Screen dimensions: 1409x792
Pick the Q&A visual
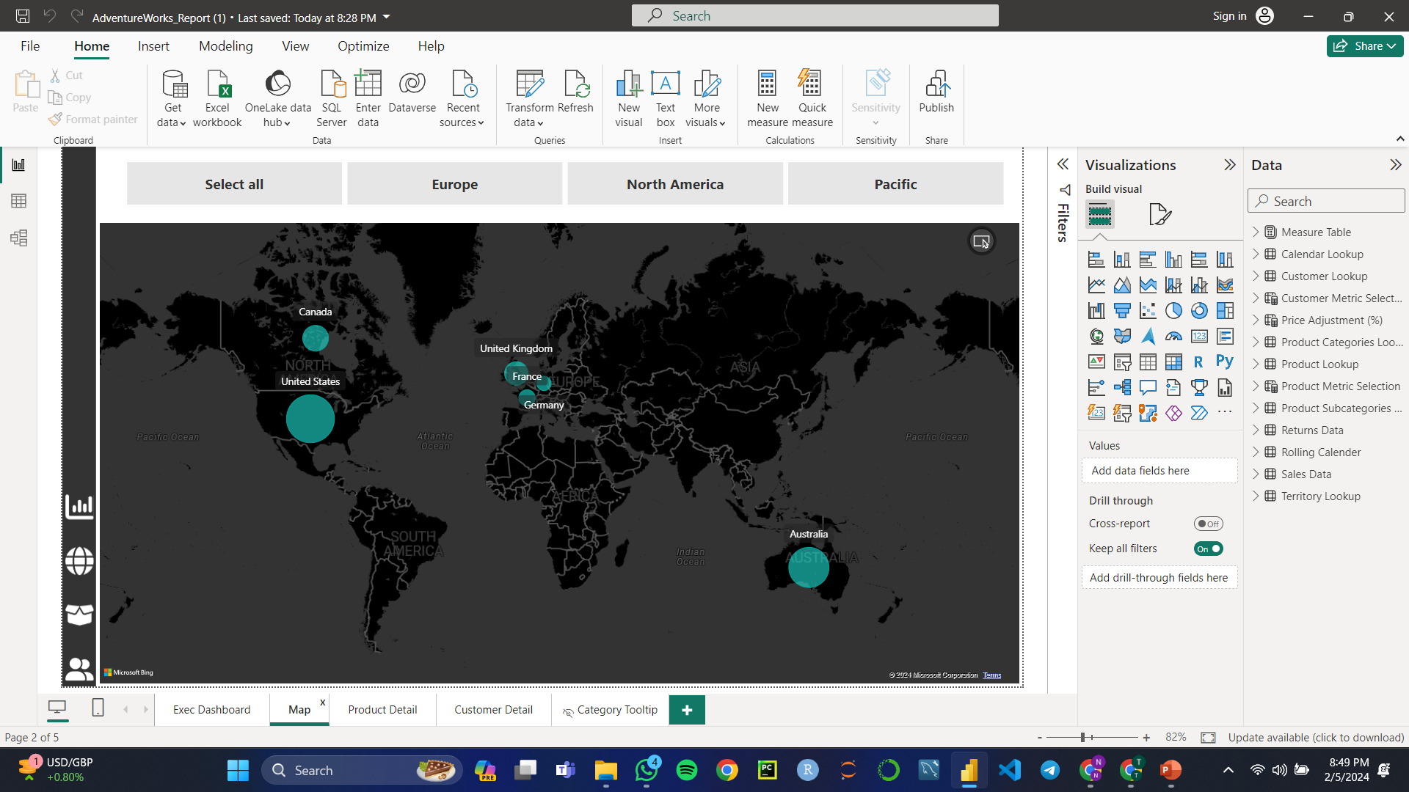pos(1148,388)
